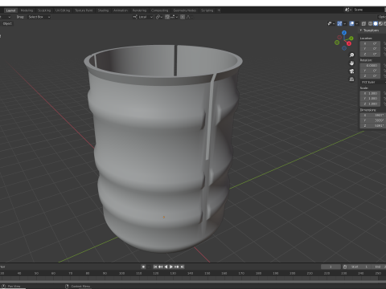
Task: Switch to solid viewport shading
Action: tap(376, 24)
